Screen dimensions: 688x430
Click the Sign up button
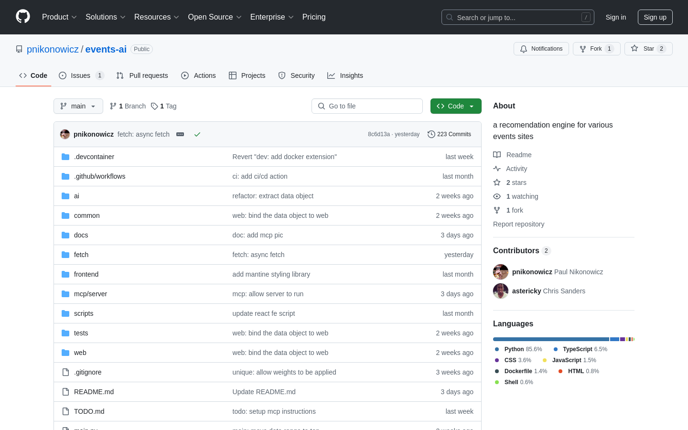[655, 17]
